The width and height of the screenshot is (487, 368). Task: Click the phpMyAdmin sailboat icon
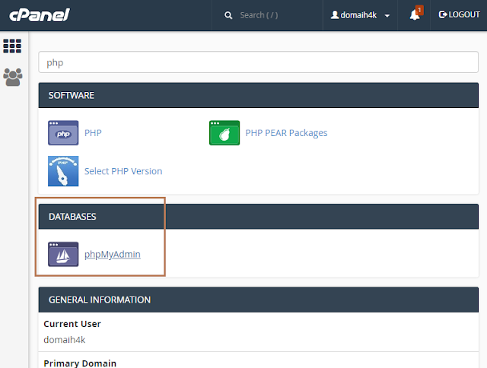tap(63, 254)
